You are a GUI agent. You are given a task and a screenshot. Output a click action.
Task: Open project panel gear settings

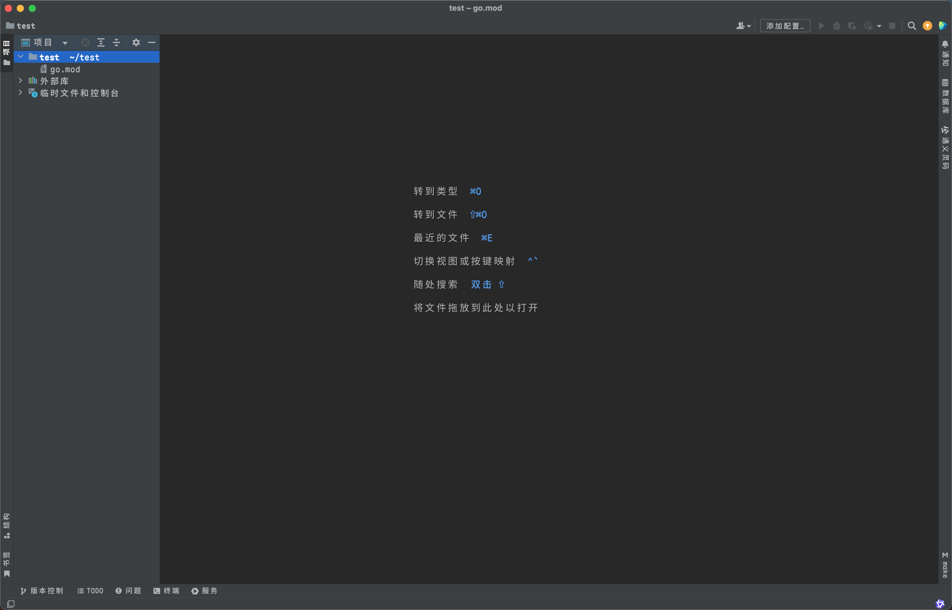click(136, 42)
